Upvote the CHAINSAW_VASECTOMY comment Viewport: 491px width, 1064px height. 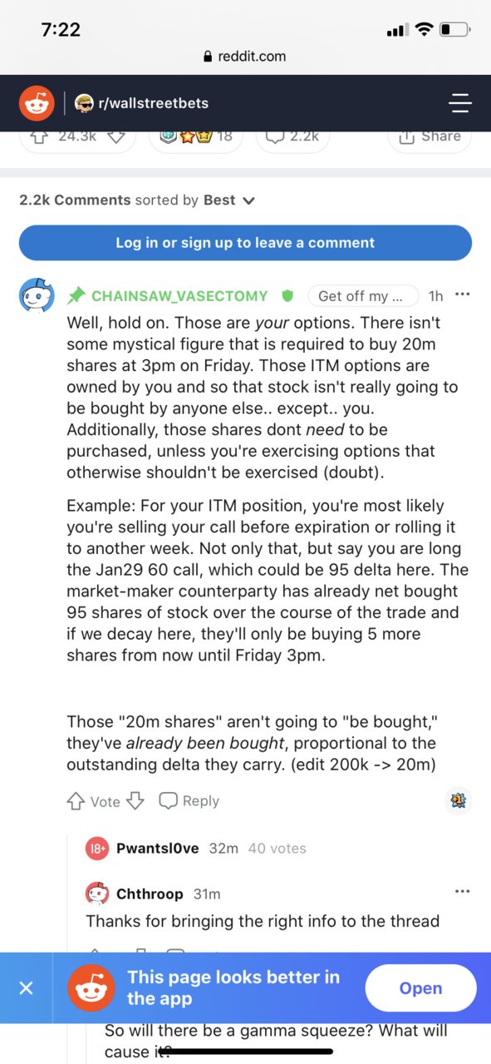click(x=76, y=801)
